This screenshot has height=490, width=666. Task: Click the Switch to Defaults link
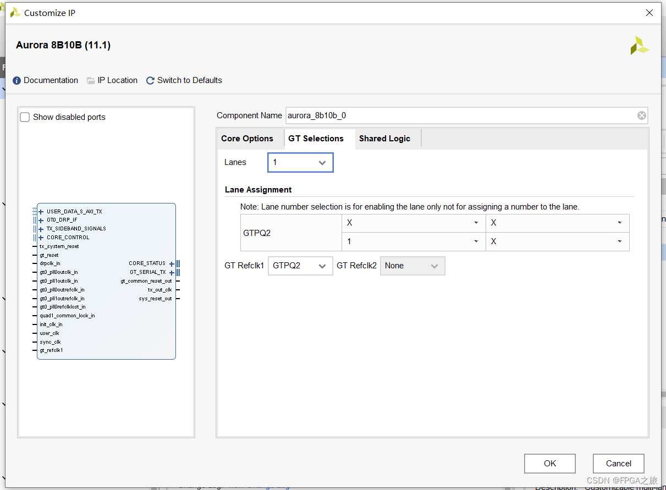pyautogui.click(x=190, y=80)
